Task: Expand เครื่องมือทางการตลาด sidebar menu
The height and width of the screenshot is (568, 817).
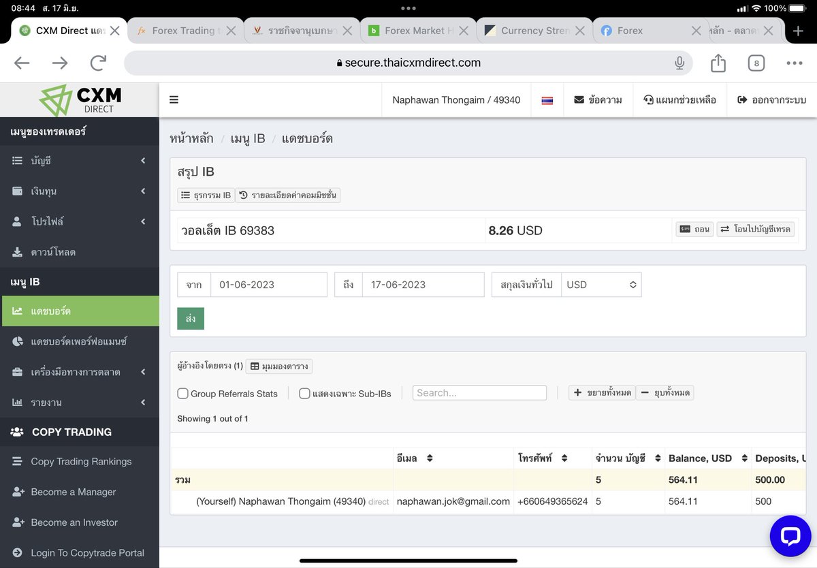Action: click(x=80, y=372)
